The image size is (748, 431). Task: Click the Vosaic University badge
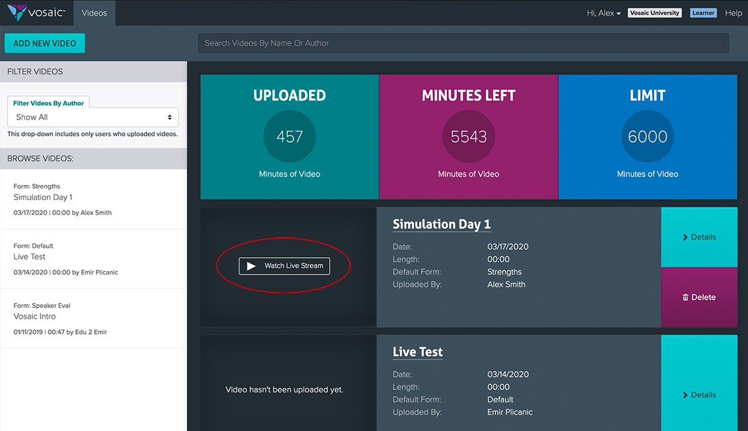tap(654, 13)
